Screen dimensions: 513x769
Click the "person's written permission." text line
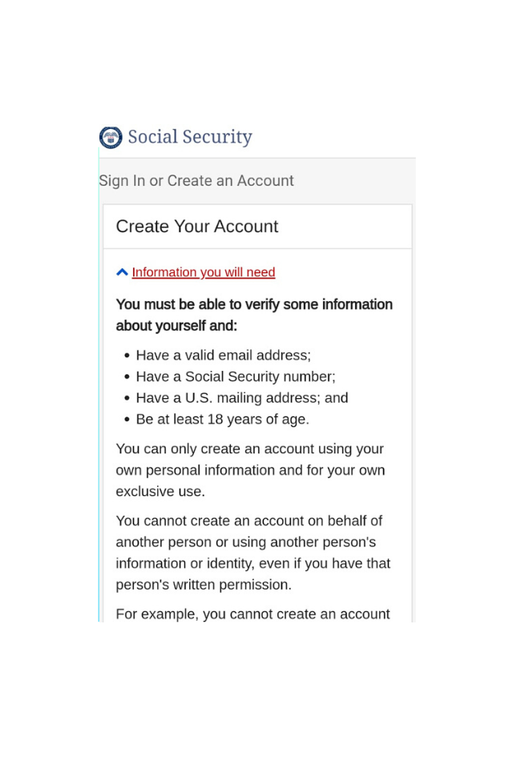click(204, 585)
